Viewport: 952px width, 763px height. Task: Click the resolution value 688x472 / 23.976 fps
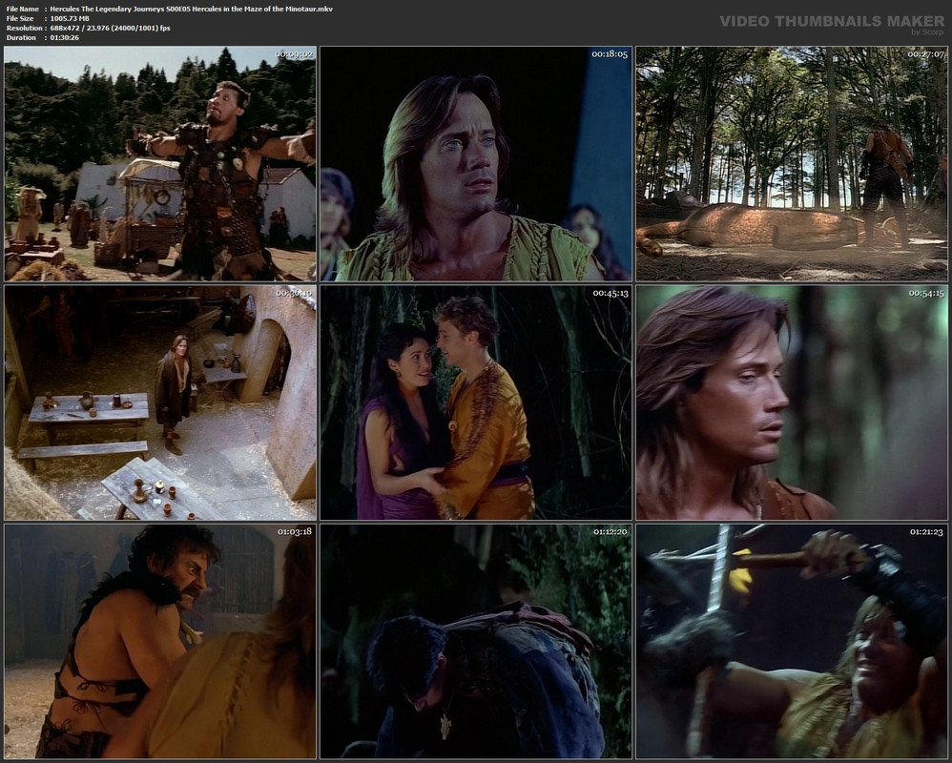[x=110, y=28]
